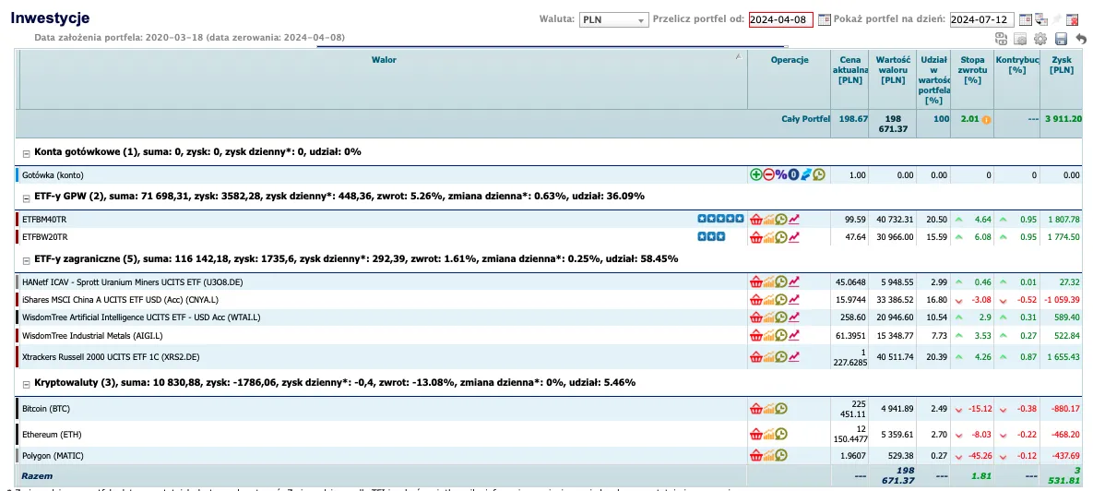Click the -1 059.39 loss value
Viewport: 1093px width, 491px height.
[x=1063, y=299]
